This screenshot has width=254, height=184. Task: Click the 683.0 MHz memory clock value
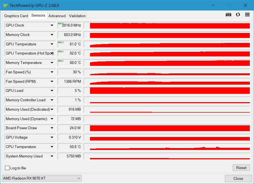click(x=70, y=35)
